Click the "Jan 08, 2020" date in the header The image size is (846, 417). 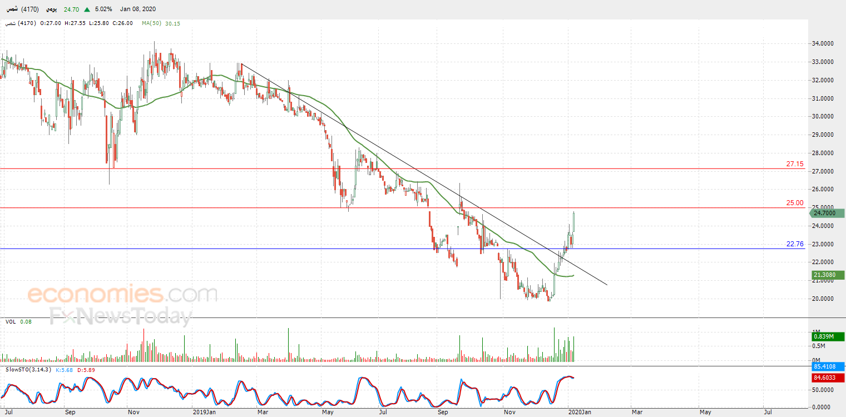click(137, 9)
